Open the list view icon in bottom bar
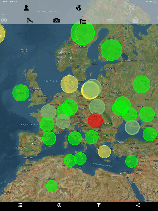 [x=20, y=205]
